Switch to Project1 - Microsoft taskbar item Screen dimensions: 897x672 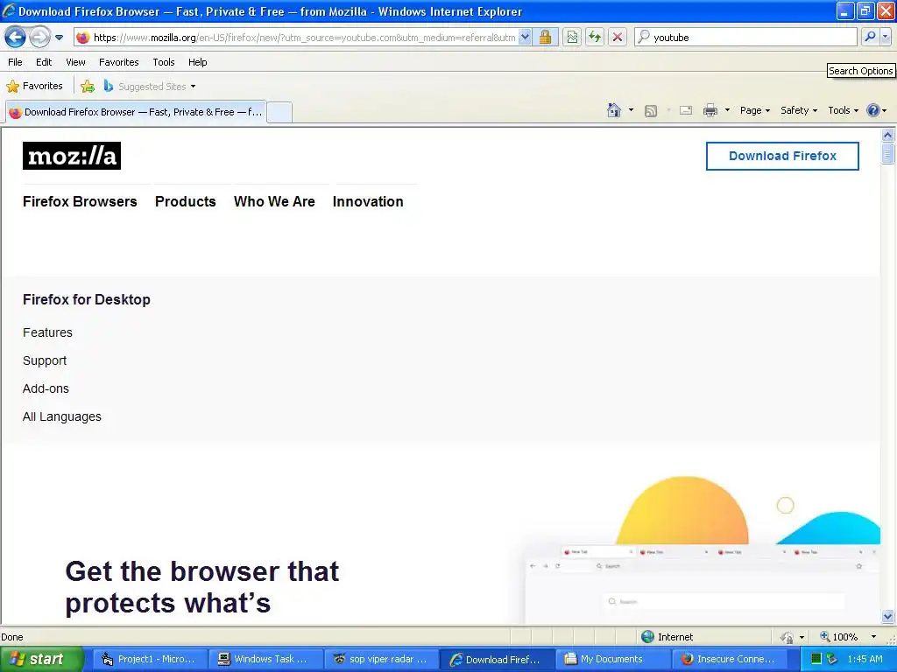151,659
